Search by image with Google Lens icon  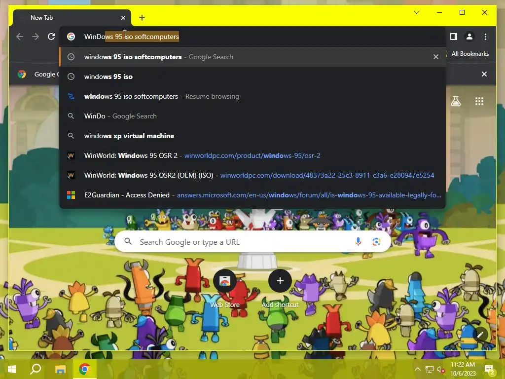point(376,241)
